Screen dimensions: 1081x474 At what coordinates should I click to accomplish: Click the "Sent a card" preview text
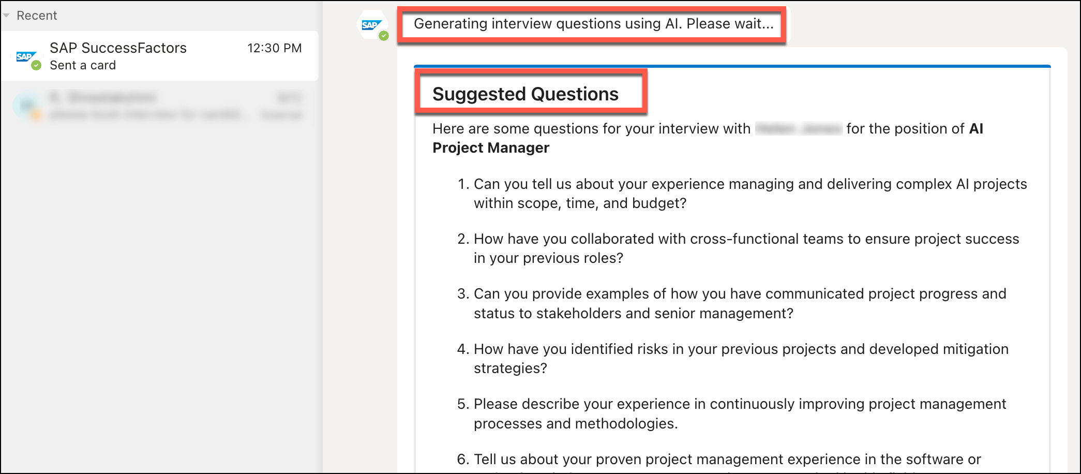click(83, 65)
